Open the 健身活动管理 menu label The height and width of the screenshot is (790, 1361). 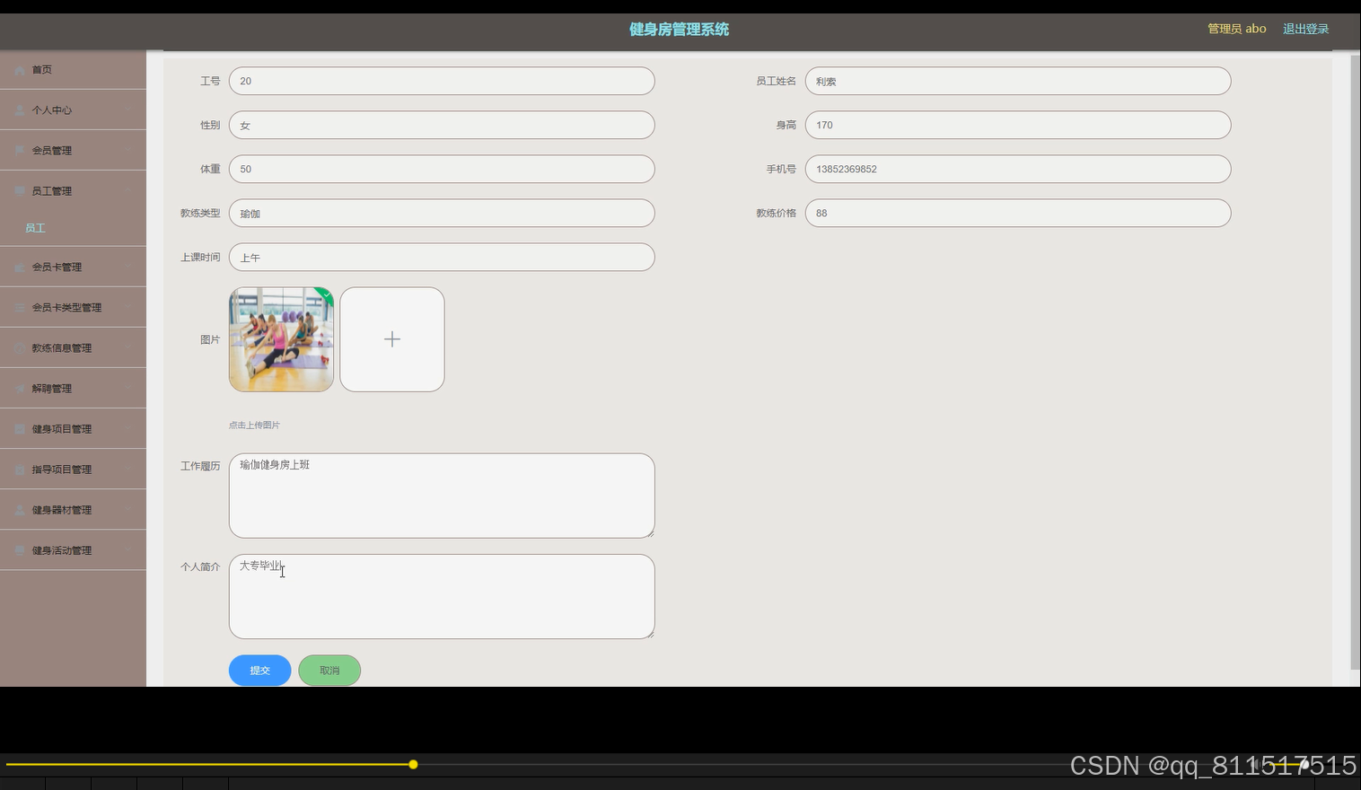coord(62,550)
